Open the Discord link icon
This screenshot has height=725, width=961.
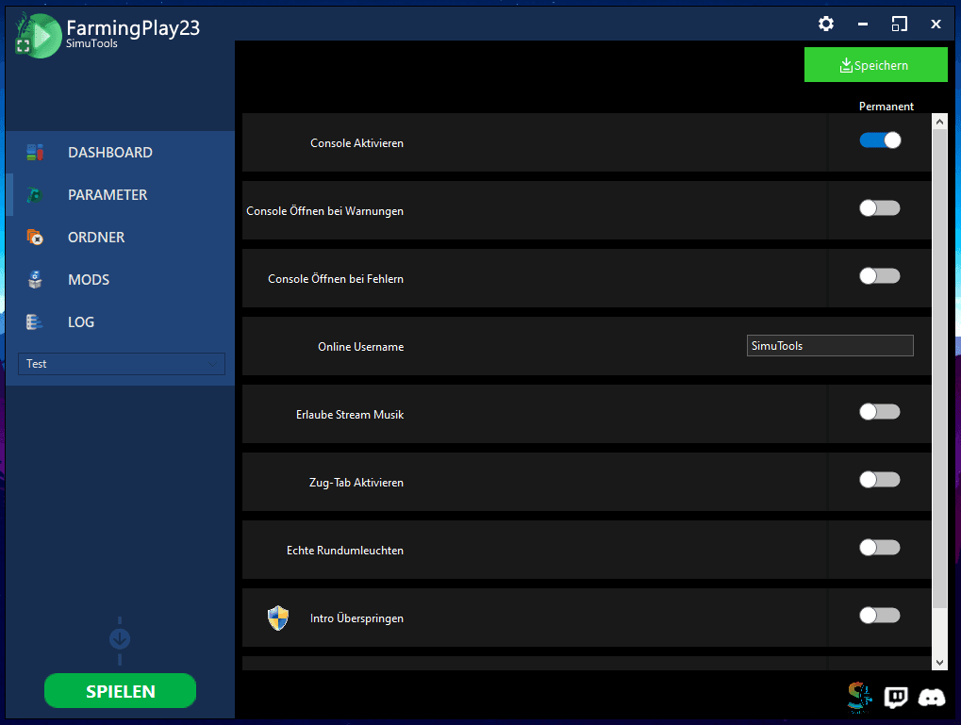click(932, 698)
